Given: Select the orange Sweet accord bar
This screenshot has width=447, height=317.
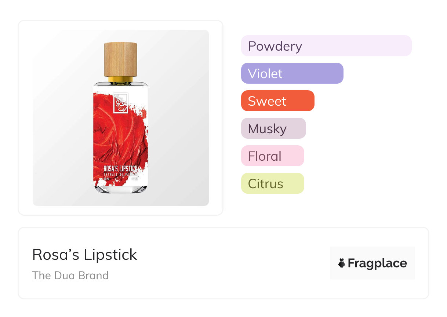Looking at the screenshot, I should point(277,101).
